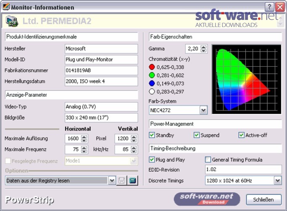Click the Timing-Beschreibung section header
287x211 pixels.
(215, 149)
